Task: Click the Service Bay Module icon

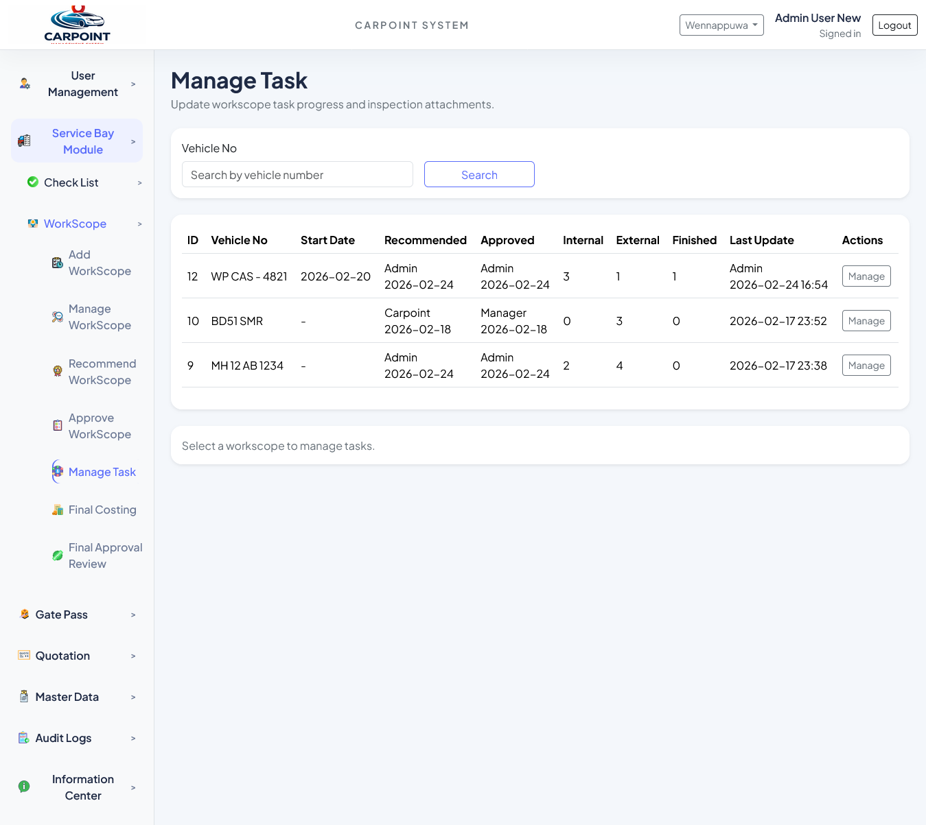Action: (x=24, y=140)
